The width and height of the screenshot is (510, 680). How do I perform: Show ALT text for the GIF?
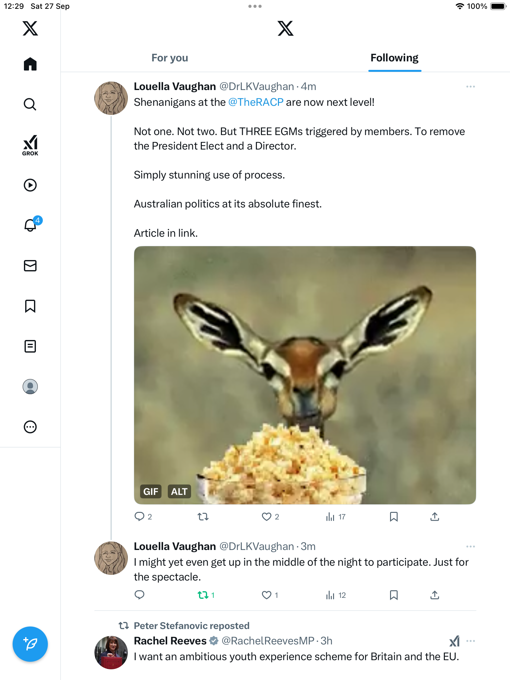[x=179, y=491]
